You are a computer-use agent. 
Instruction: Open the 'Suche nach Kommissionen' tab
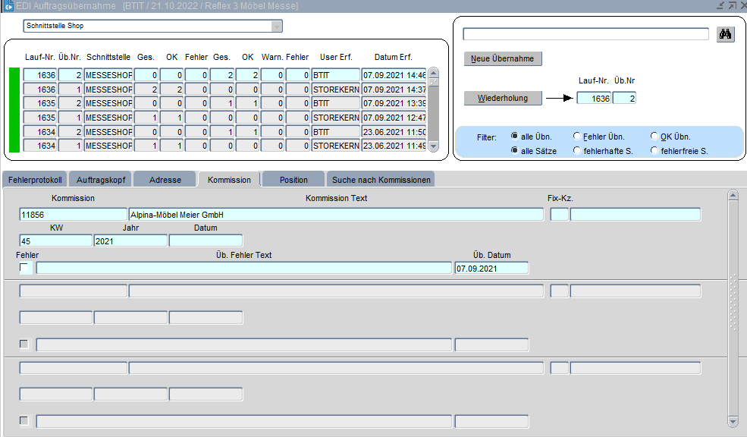380,180
